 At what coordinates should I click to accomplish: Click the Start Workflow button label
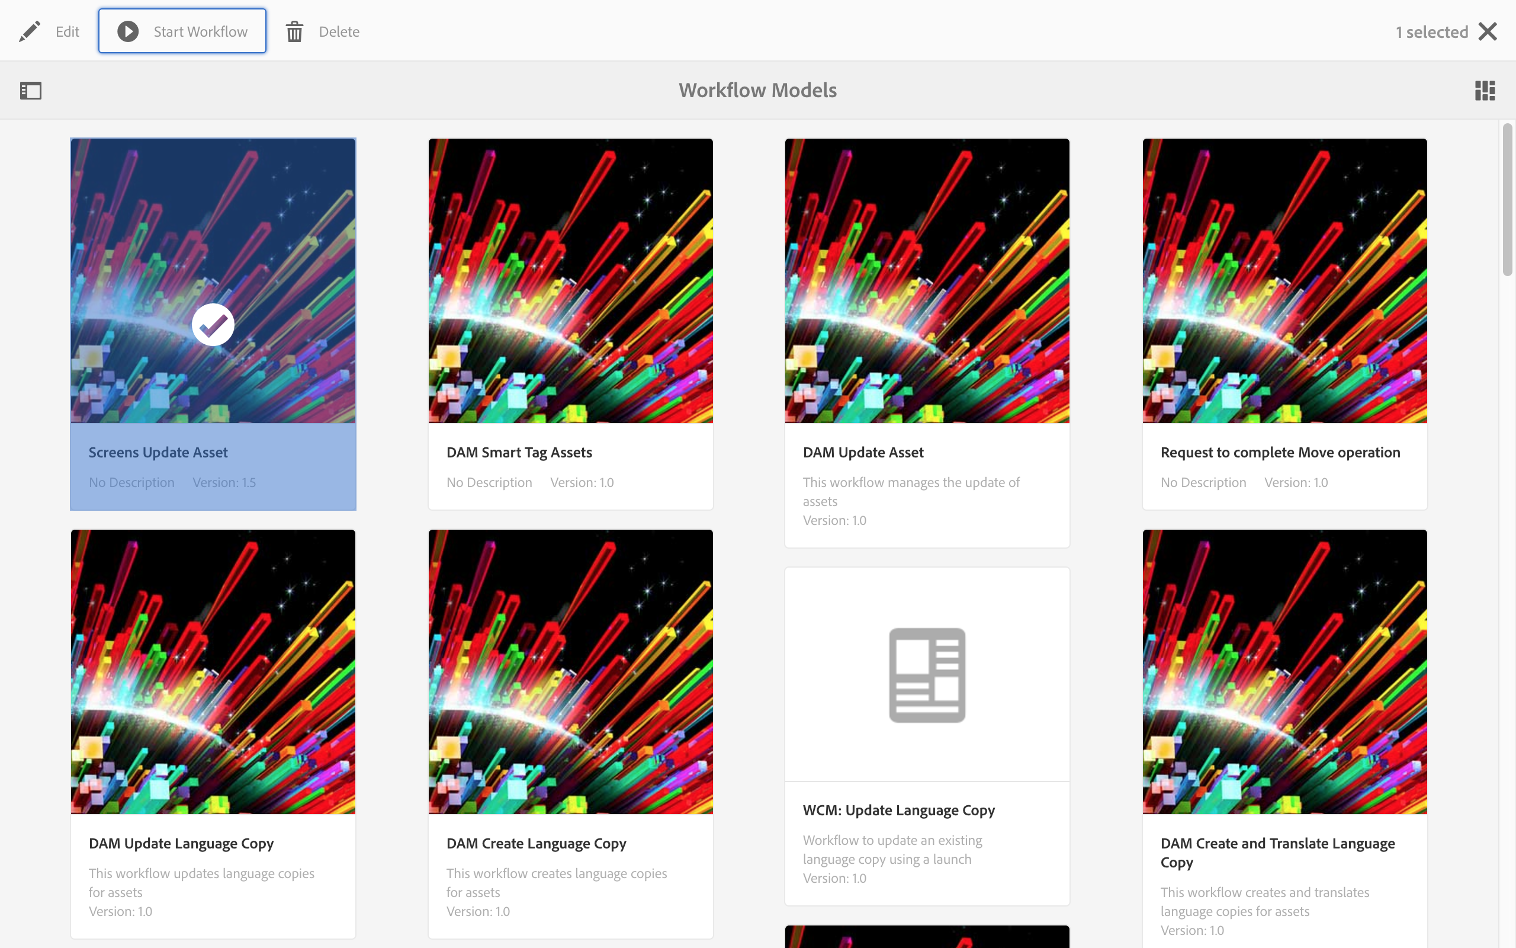tap(201, 31)
